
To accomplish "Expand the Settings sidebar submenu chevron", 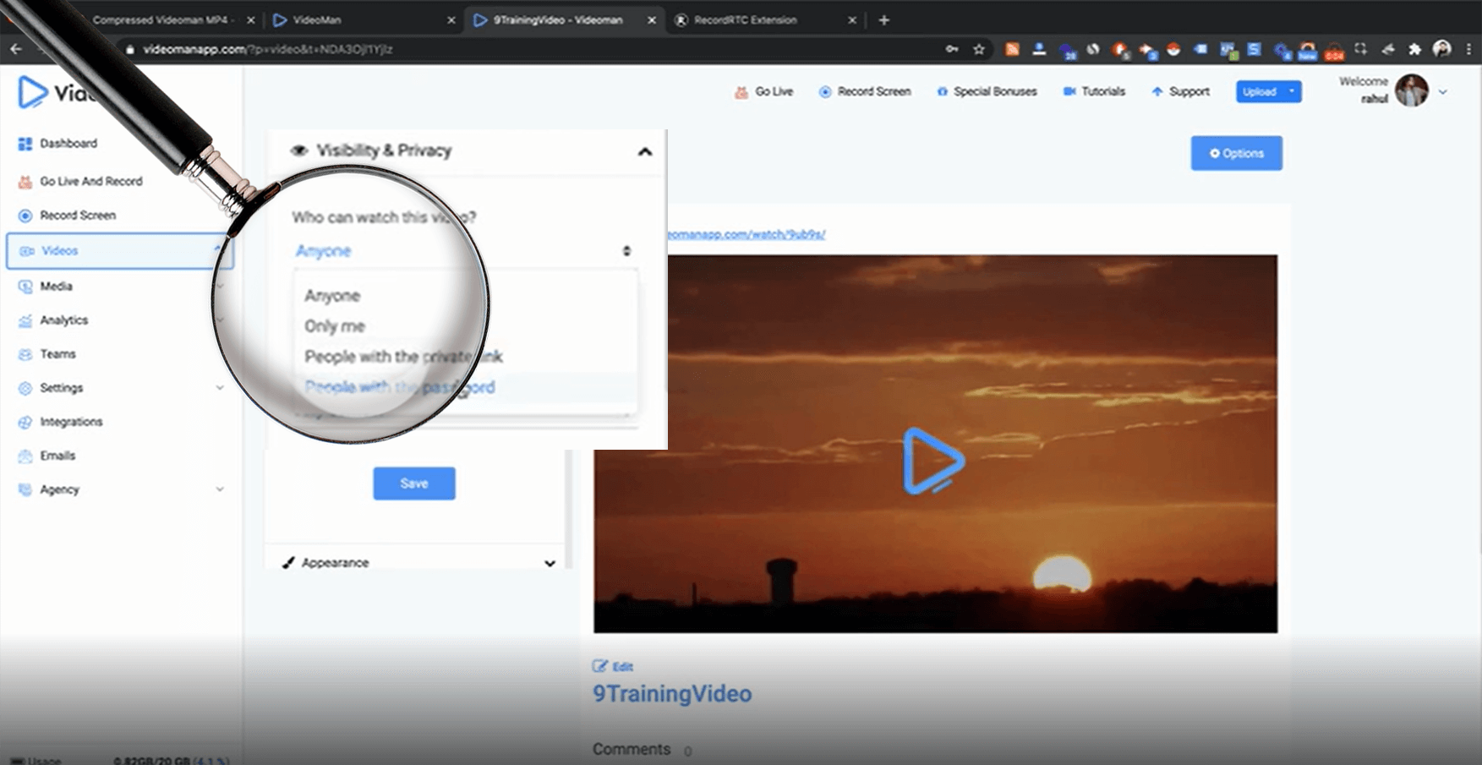I will (x=220, y=388).
